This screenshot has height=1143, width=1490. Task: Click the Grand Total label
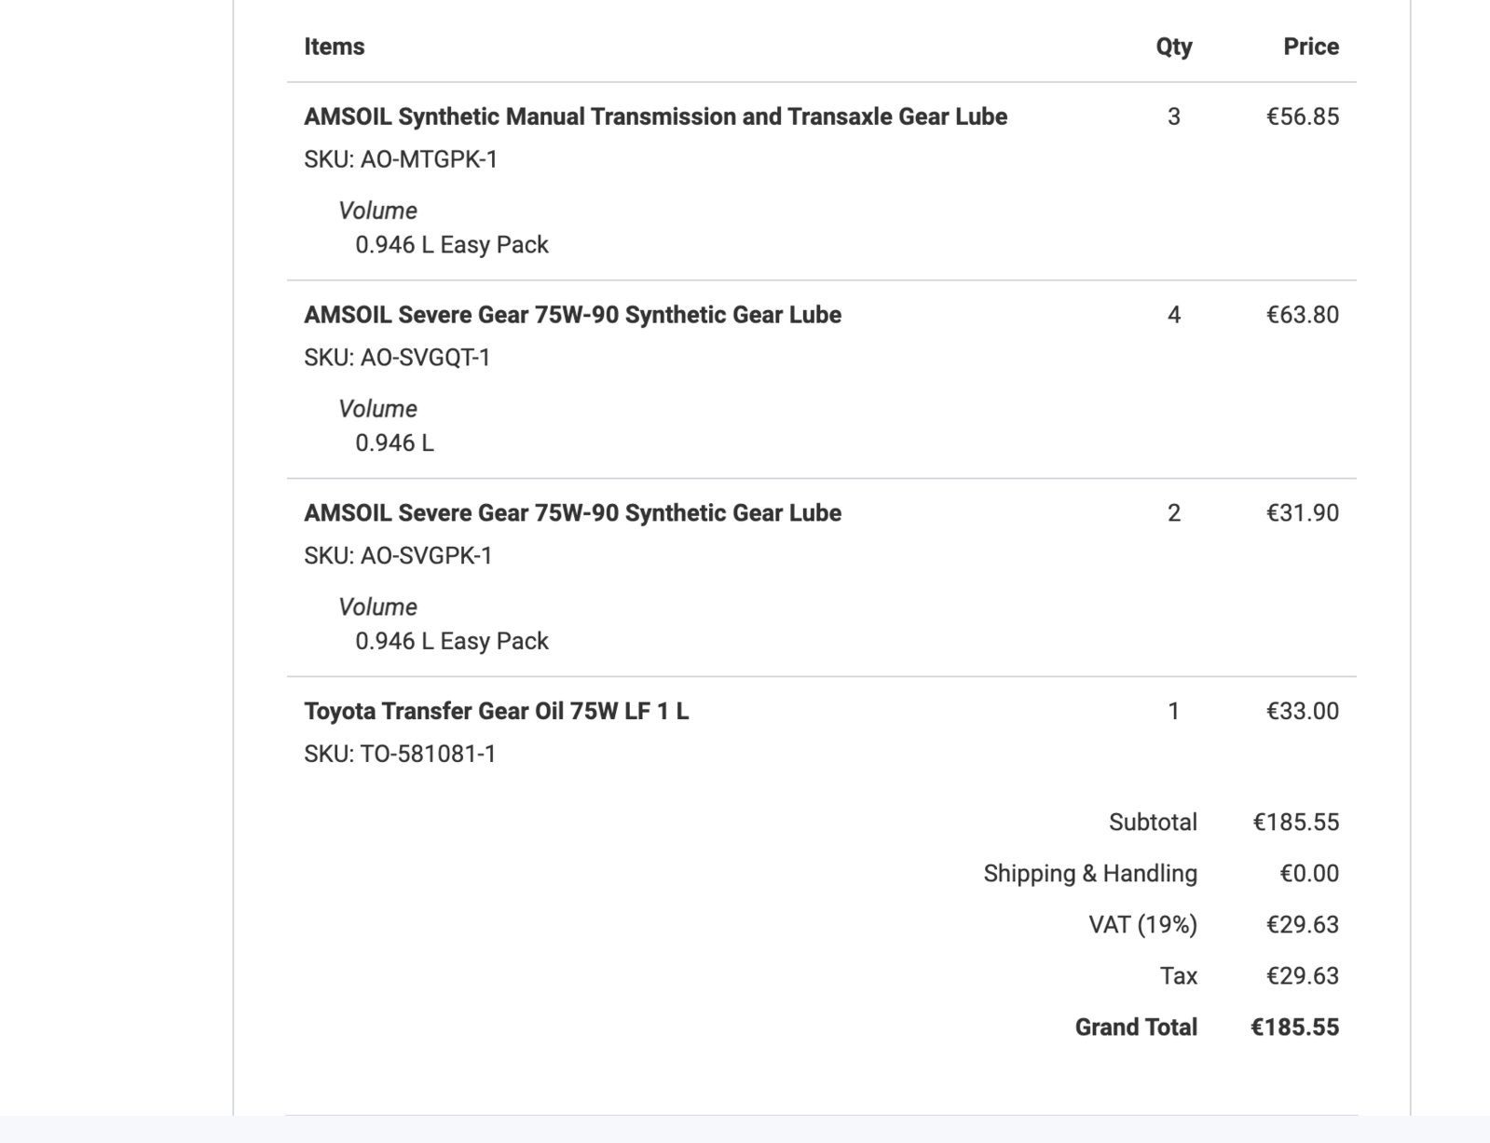tap(1136, 1027)
